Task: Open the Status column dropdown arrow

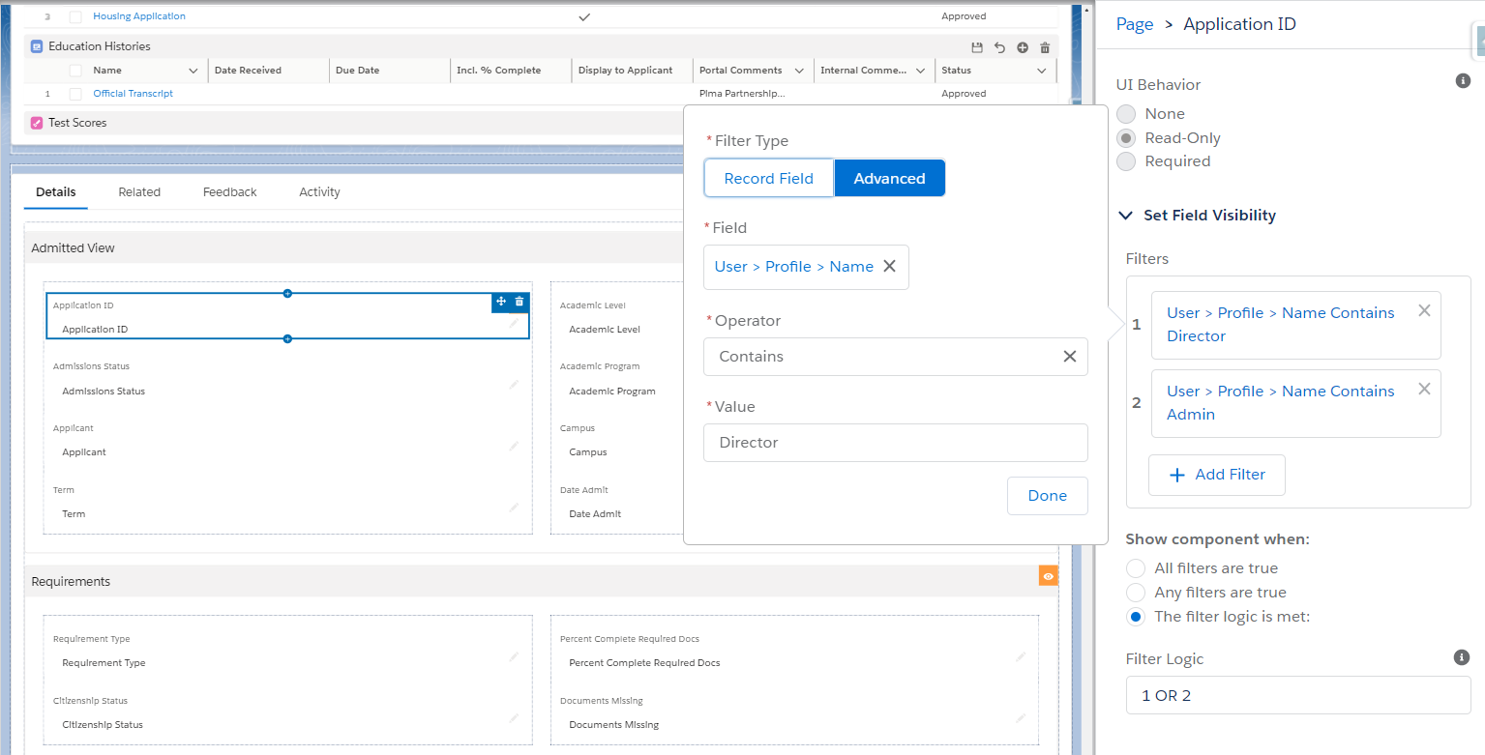Action: click(1042, 71)
